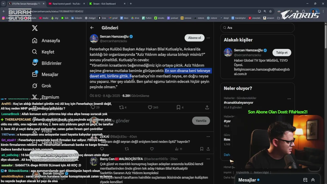This screenshot has height=184, width=327.
Task: Open the X logo home icon
Action: (x=35, y=28)
